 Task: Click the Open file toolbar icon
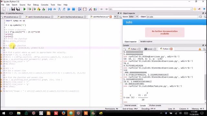pos(9,9)
